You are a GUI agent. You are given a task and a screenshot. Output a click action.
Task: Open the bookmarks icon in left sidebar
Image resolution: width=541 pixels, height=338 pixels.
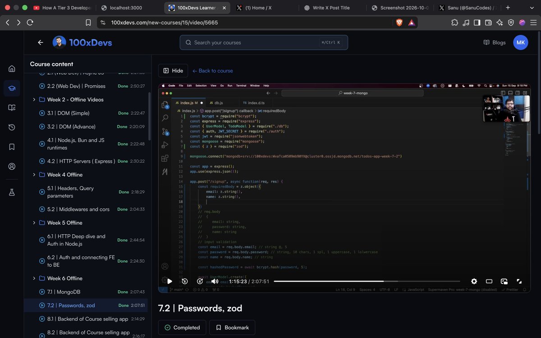tap(12, 146)
